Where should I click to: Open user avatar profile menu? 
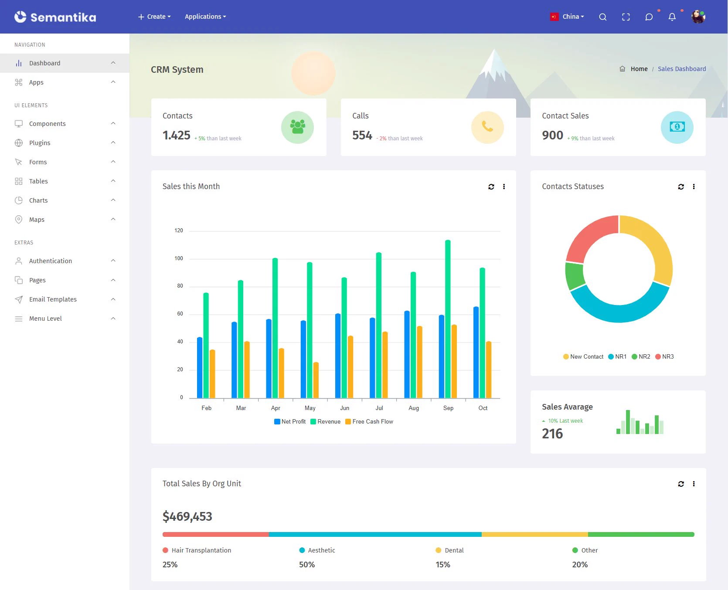click(698, 17)
